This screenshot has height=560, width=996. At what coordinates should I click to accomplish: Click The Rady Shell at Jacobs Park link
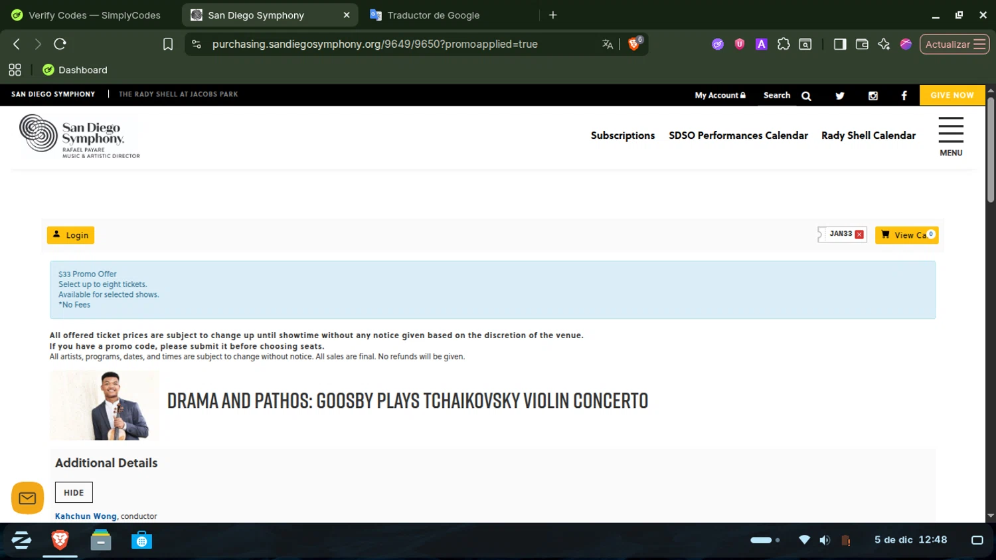tap(178, 94)
